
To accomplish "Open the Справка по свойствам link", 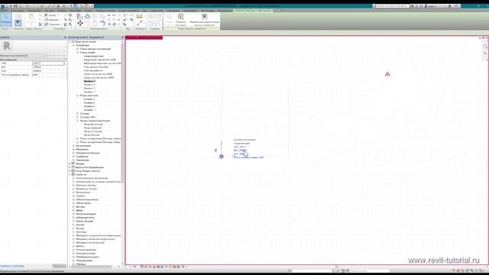I will (12, 266).
